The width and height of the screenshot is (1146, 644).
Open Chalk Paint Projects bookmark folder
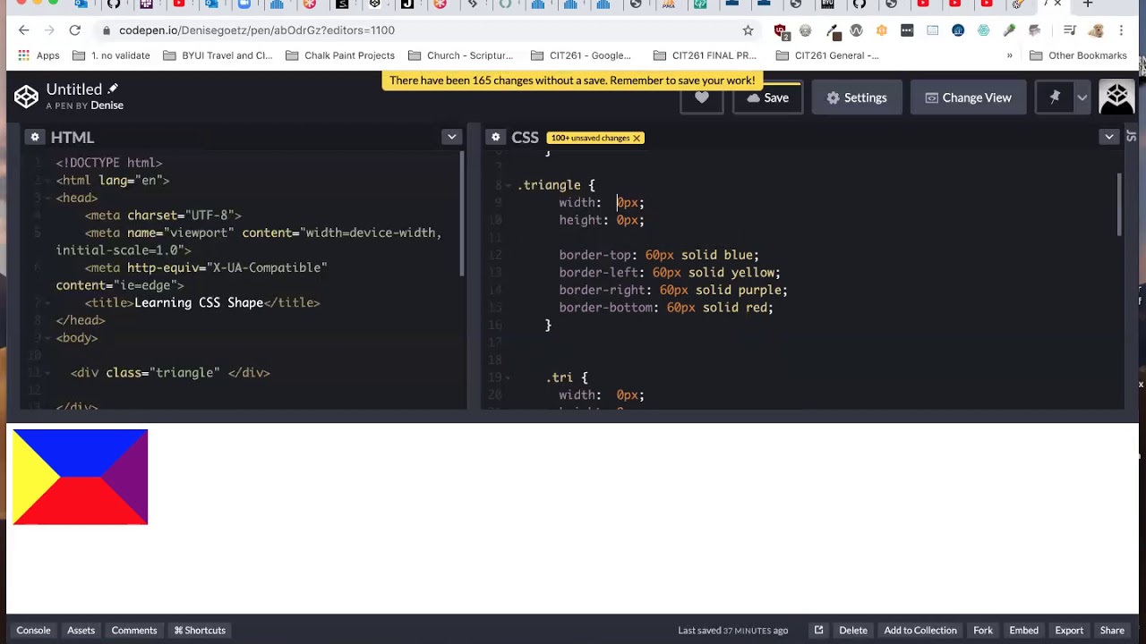[340, 55]
